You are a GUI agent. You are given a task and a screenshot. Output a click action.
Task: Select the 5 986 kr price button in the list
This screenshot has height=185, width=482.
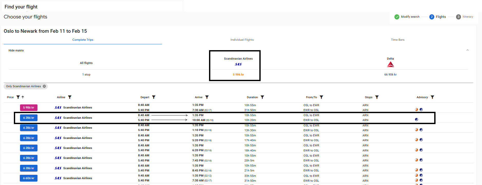pyautogui.click(x=29, y=108)
